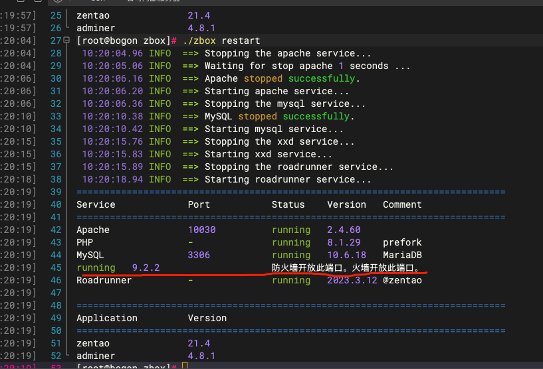Click the "prefork" comment
The width and height of the screenshot is (543, 369).
402,242
